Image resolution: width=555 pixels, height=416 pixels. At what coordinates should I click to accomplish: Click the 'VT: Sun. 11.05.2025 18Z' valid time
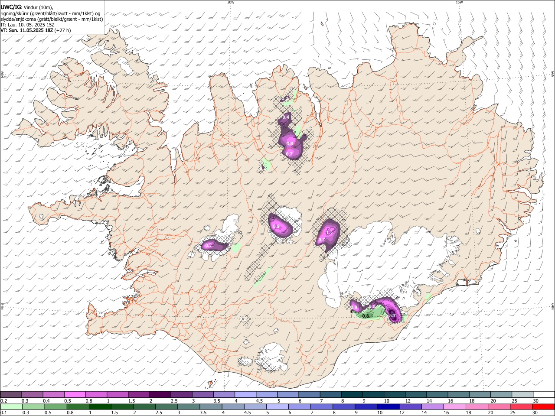[x=27, y=30]
